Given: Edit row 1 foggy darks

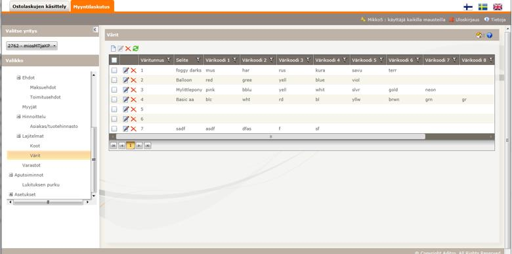Looking at the screenshot, I should [126, 70].
